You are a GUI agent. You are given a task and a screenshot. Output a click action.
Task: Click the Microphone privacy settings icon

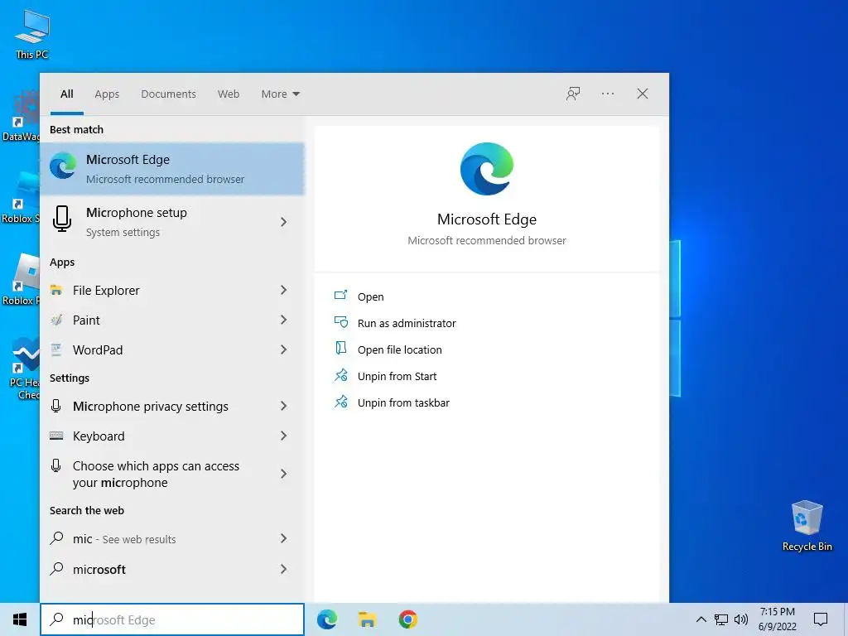point(56,406)
